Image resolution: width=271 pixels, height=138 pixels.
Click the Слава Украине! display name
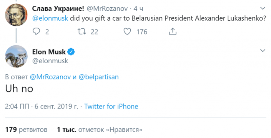click(58, 8)
